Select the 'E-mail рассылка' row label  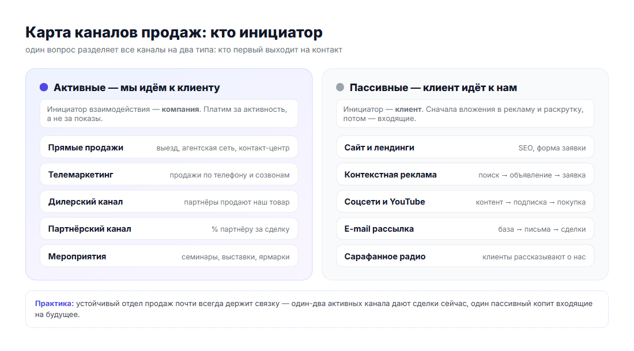click(379, 229)
